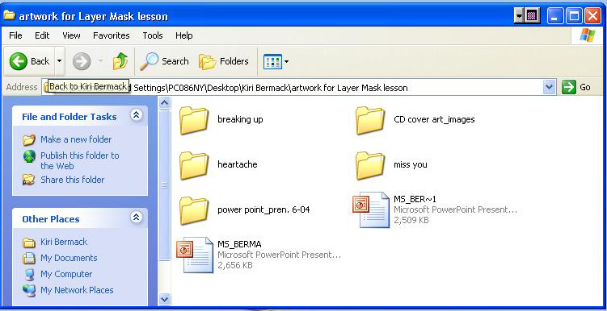
Task: Select the MS_BER~1 PowerPoint file icon
Action: (x=370, y=209)
